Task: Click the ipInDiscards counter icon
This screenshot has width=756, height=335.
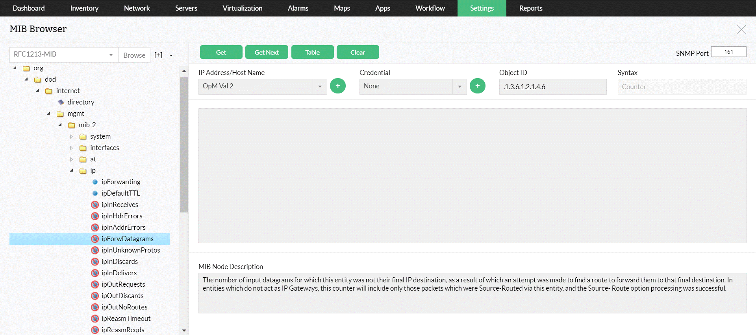Action: 95,262
